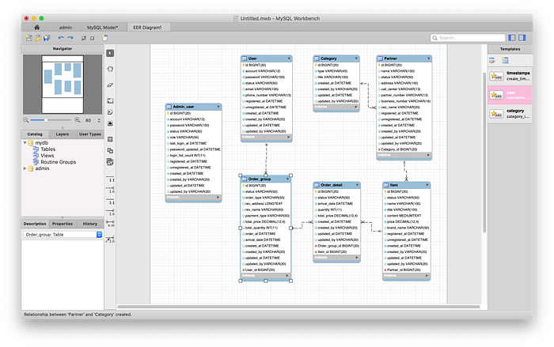Select the place new table tool
The height and width of the screenshot is (347, 554).
pyautogui.click(x=110, y=139)
